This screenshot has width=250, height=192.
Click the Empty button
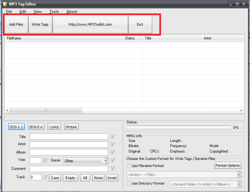coord(70,178)
